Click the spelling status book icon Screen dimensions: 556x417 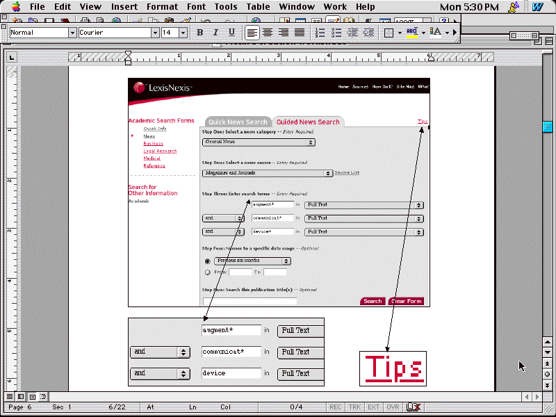413,407
